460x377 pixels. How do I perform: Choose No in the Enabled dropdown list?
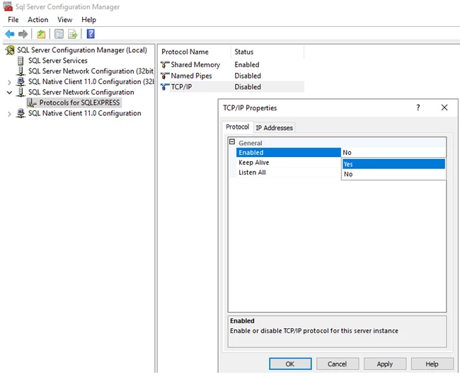pyautogui.click(x=393, y=174)
